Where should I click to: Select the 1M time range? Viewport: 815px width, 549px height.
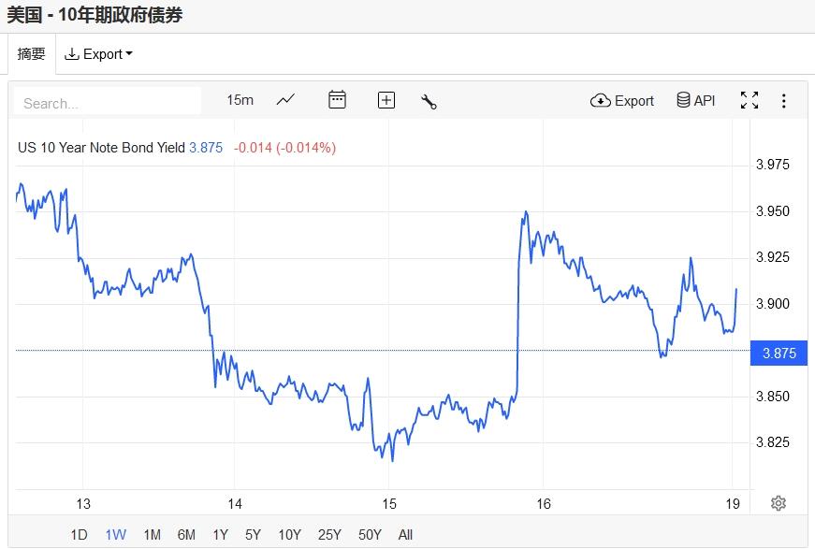click(152, 535)
